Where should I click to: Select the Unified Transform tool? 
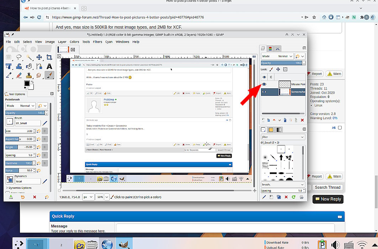9,66
